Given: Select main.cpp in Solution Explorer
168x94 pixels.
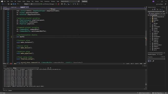Looking at the screenshot, I should click(156, 42).
